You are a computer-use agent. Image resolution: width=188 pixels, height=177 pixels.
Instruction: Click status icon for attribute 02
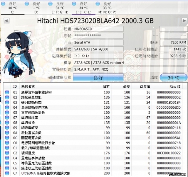7,97
